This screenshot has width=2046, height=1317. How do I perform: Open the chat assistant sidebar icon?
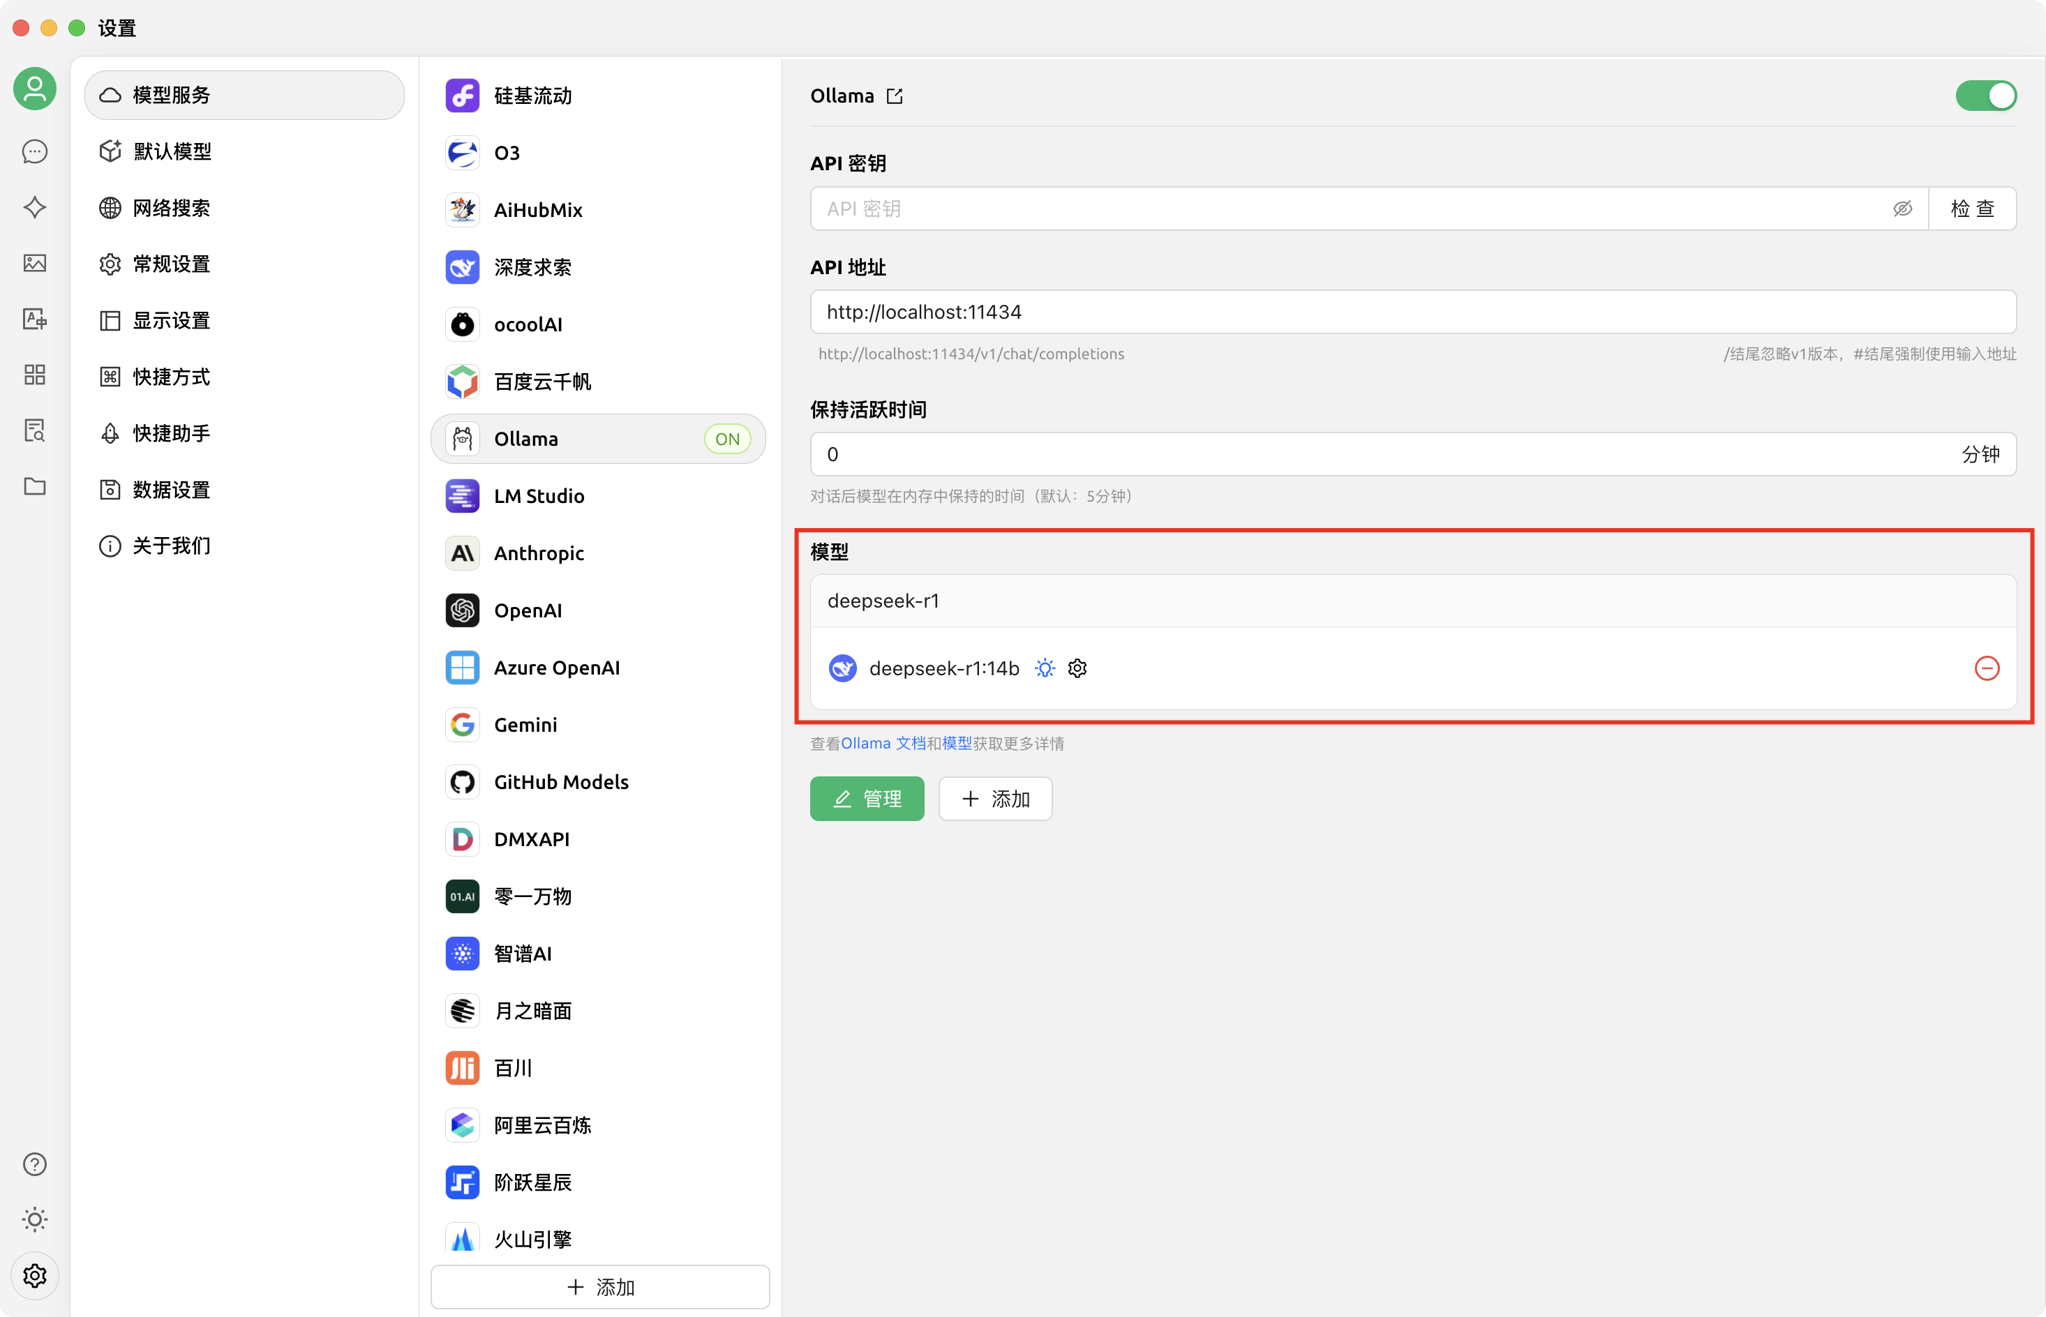34,152
